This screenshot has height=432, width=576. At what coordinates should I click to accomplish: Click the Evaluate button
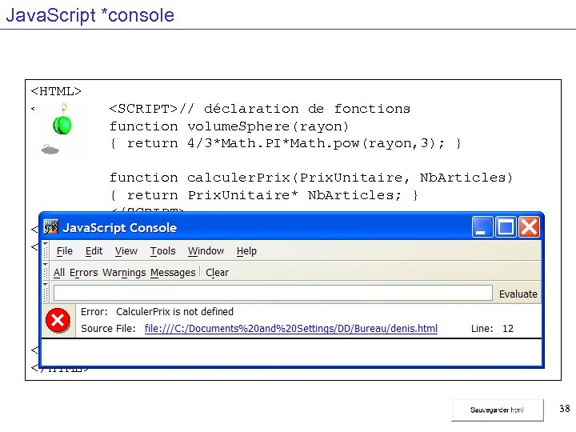click(518, 294)
